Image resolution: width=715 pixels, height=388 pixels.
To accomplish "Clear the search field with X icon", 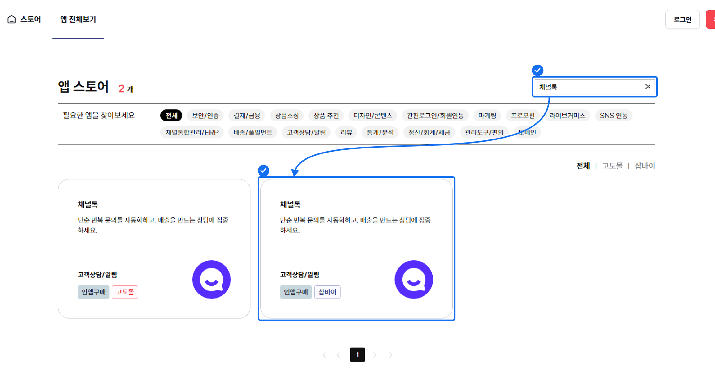I will (648, 87).
